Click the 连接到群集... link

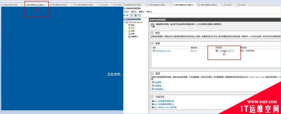160,89
